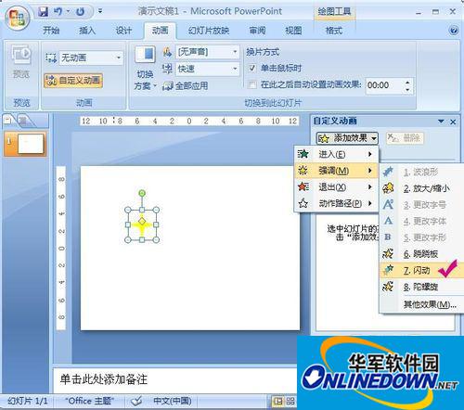Open the Office button menu
This screenshot has width=464, height=410.
coord(17,17)
